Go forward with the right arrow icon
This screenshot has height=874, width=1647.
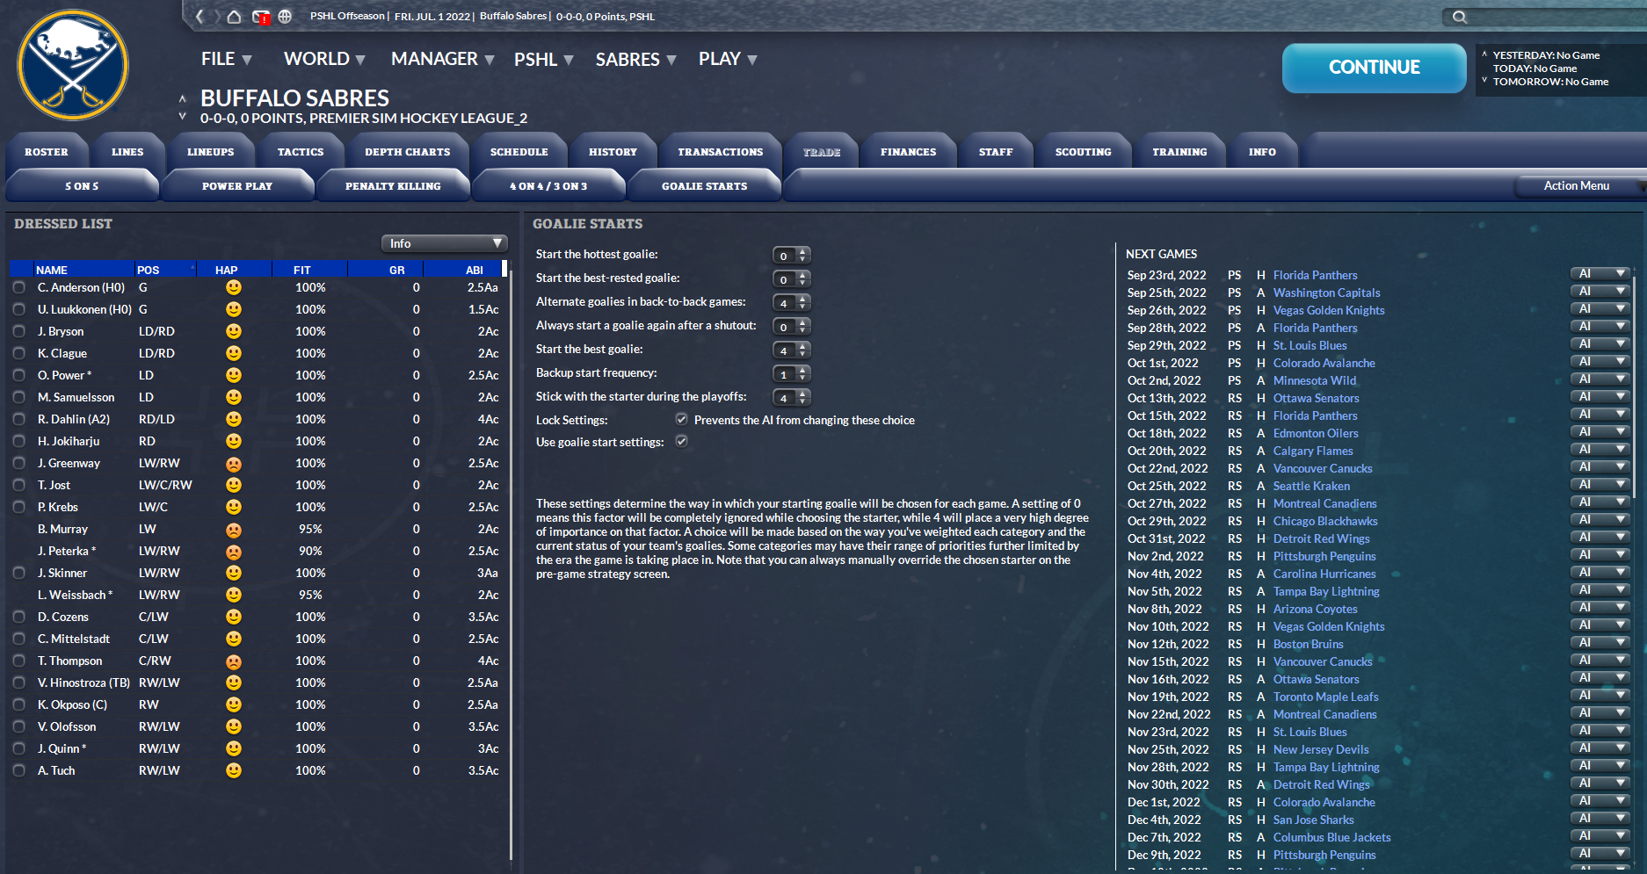216,16
